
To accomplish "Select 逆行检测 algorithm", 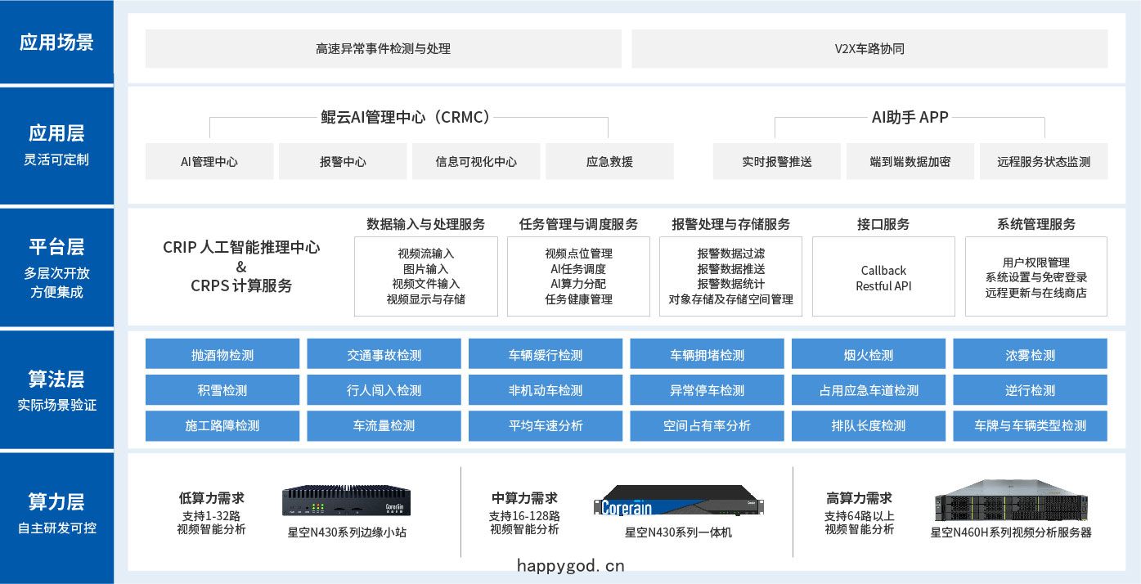I will (x=1030, y=390).
